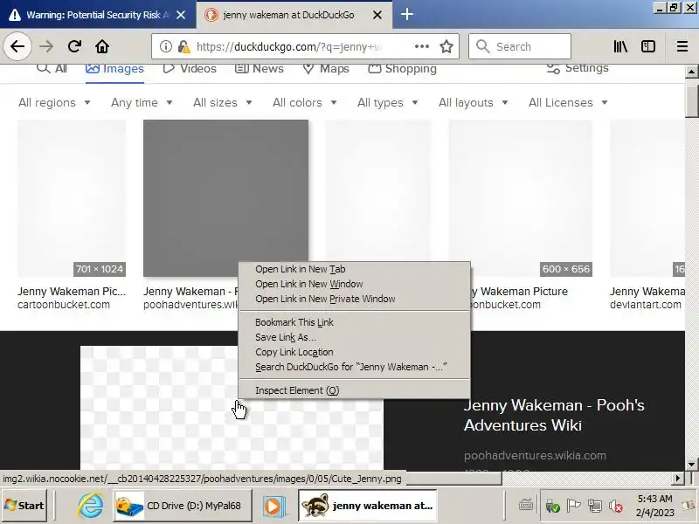699x524 pixels.
Task: Expand the Any time filter
Action: pyautogui.click(x=142, y=102)
